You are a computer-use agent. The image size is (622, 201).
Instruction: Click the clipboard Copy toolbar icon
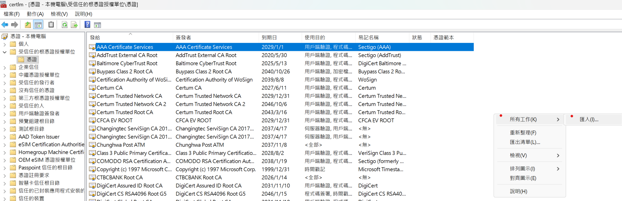(51, 25)
